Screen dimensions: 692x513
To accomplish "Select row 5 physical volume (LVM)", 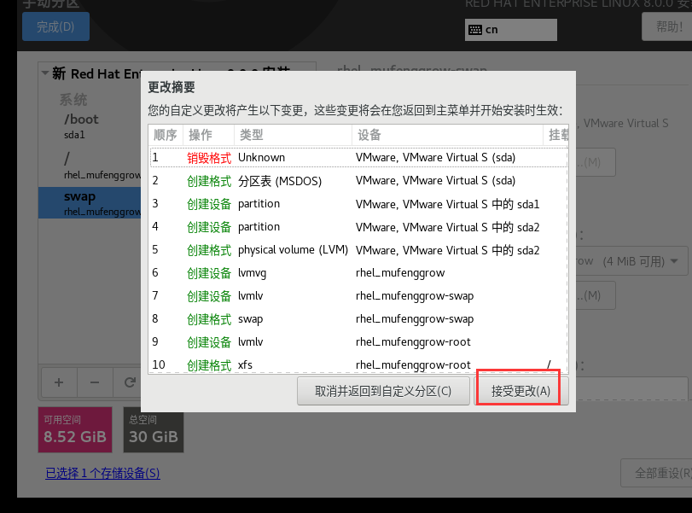I will (x=358, y=250).
